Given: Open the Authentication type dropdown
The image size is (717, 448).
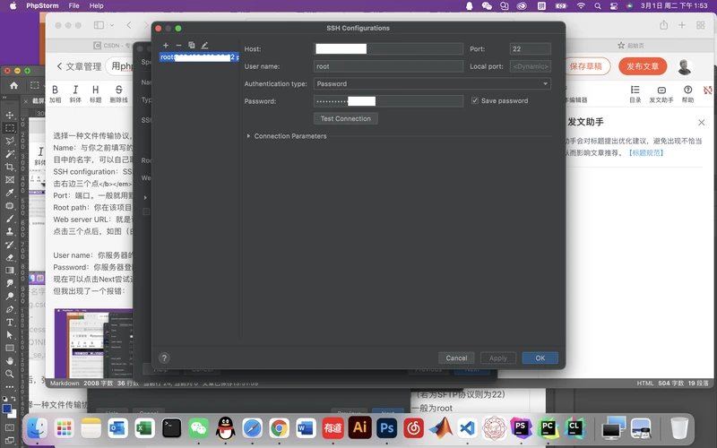Looking at the screenshot, I should [x=432, y=83].
